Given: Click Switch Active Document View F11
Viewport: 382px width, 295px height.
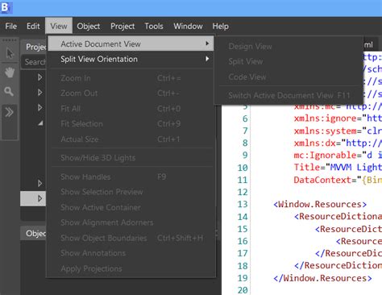Looking at the screenshot, I should click(x=289, y=95).
